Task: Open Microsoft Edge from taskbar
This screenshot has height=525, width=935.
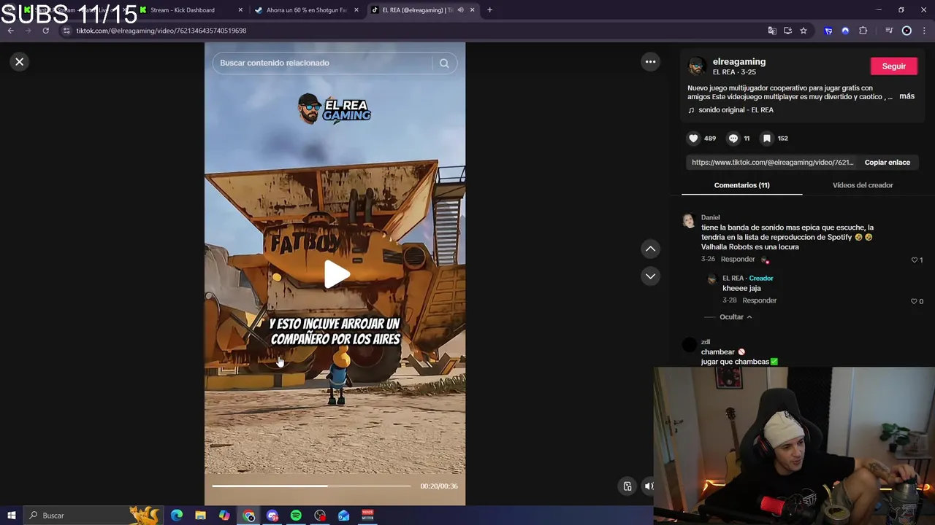Action: (177, 516)
